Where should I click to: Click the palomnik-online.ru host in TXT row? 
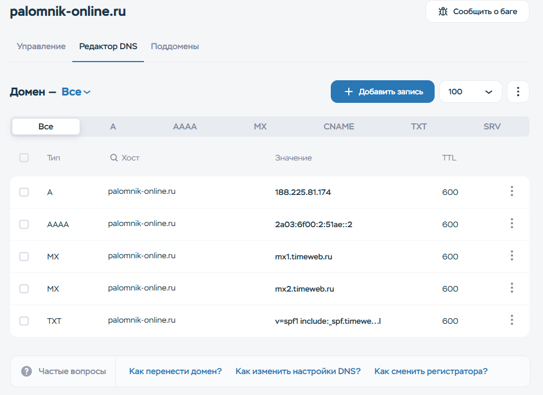(x=142, y=320)
